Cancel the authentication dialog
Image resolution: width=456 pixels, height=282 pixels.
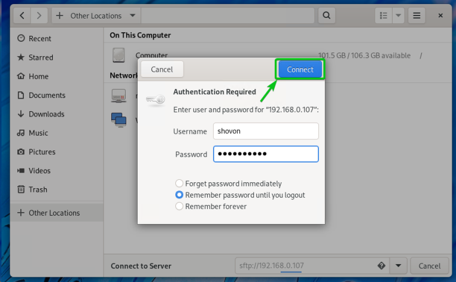(x=162, y=69)
